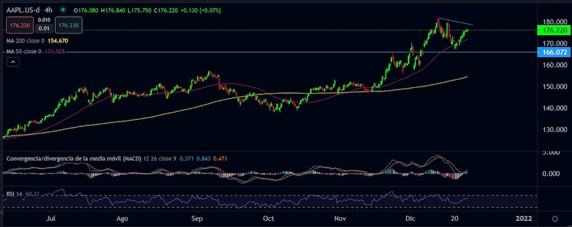Click the +0.130 (+0.07%) change value

201,10
